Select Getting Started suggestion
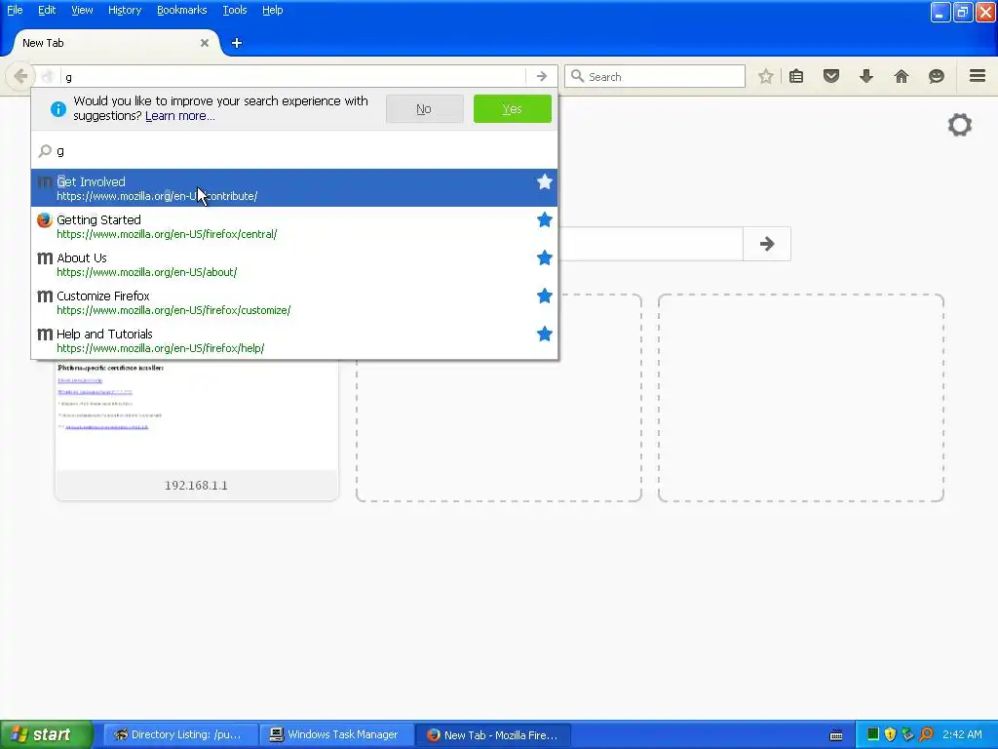The image size is (998, 749). coord(294,226)
